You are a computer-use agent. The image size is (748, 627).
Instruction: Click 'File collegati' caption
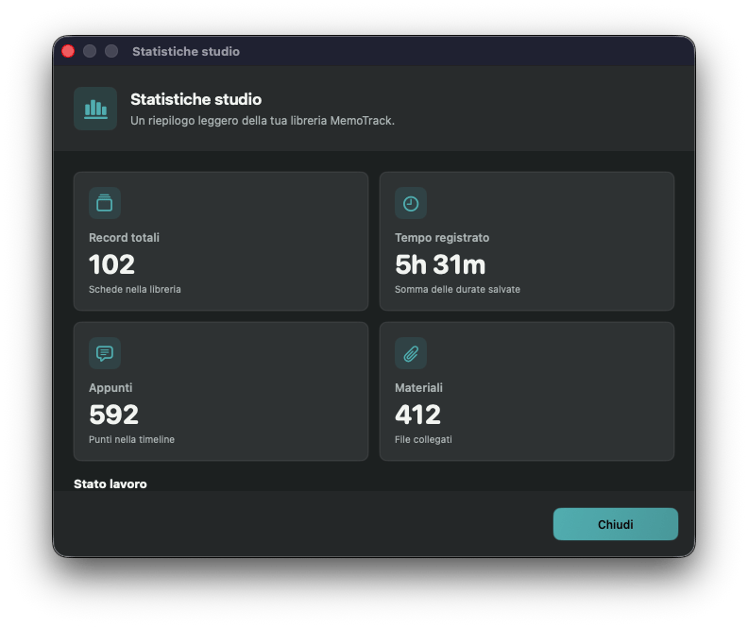pyautogui.click(x=423, y=440)
